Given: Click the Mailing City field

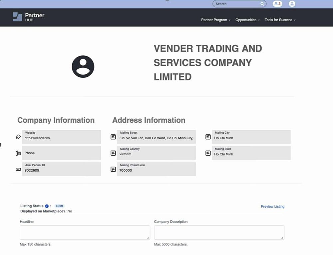Looking at the screenshot, I should pyautogui.click(x=251, y=137).
